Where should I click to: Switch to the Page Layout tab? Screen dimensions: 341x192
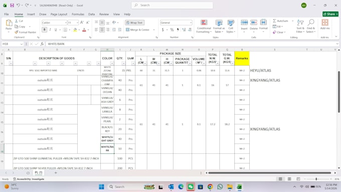tap(59, 14)
